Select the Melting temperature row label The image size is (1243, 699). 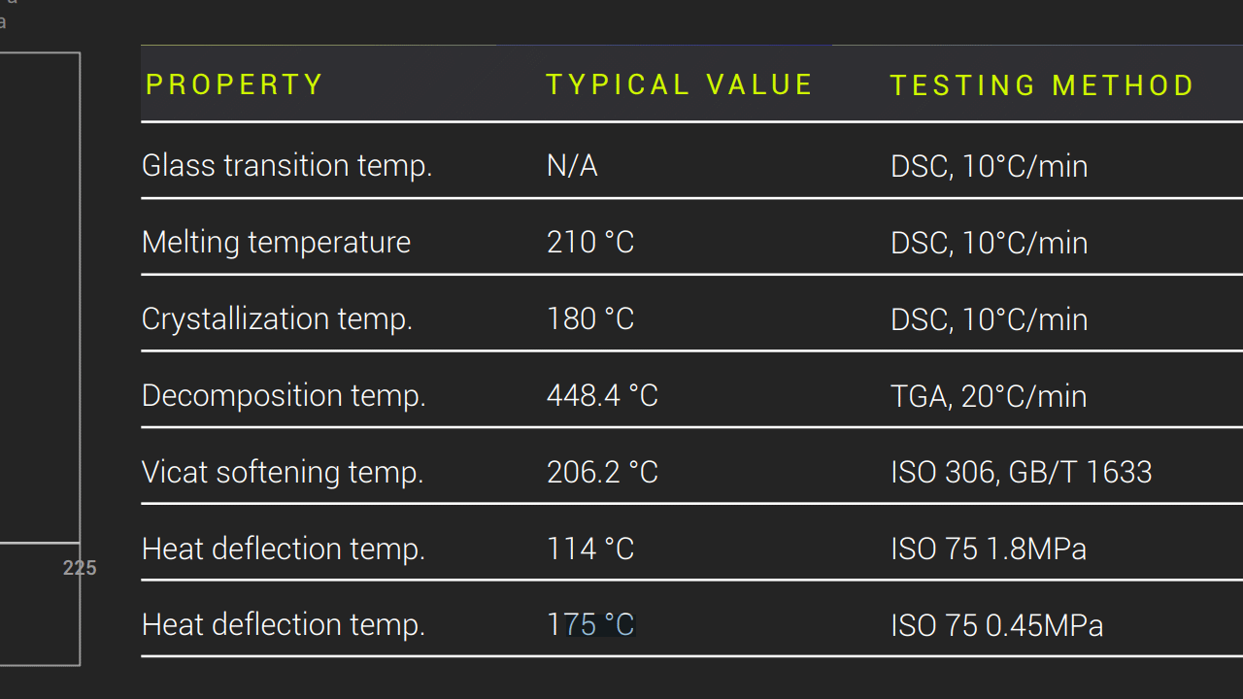[x=276, y=242]
